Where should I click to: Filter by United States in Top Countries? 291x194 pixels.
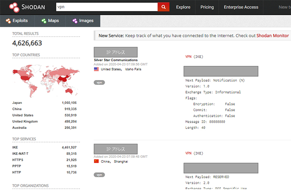23,115
